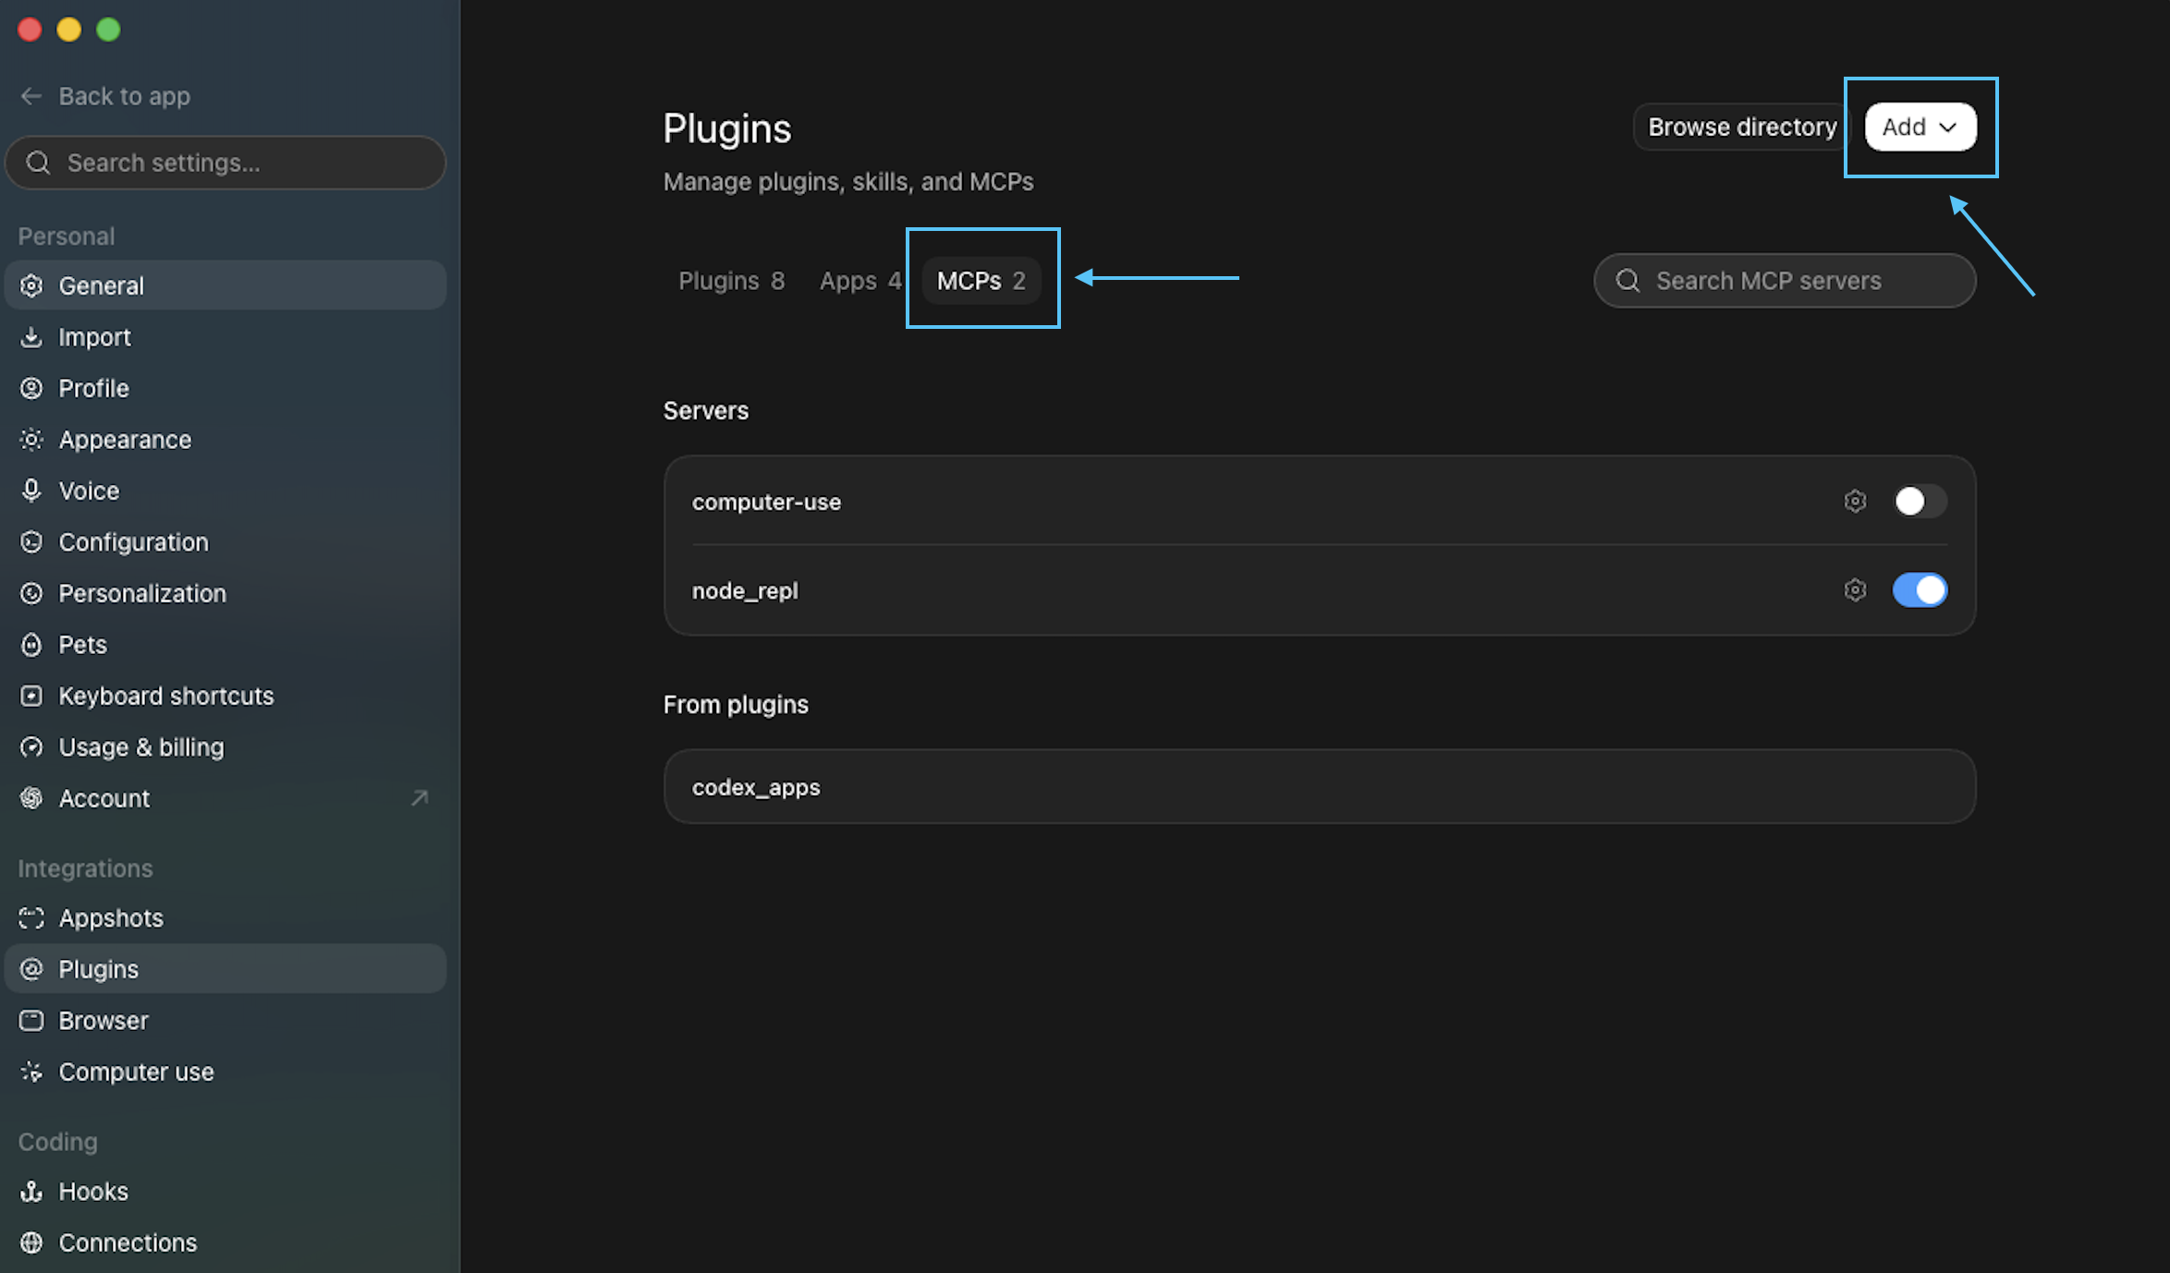The image size is (2170, 1273).
Task: Click the computer-use server name
Action: (x=766, y=502)
